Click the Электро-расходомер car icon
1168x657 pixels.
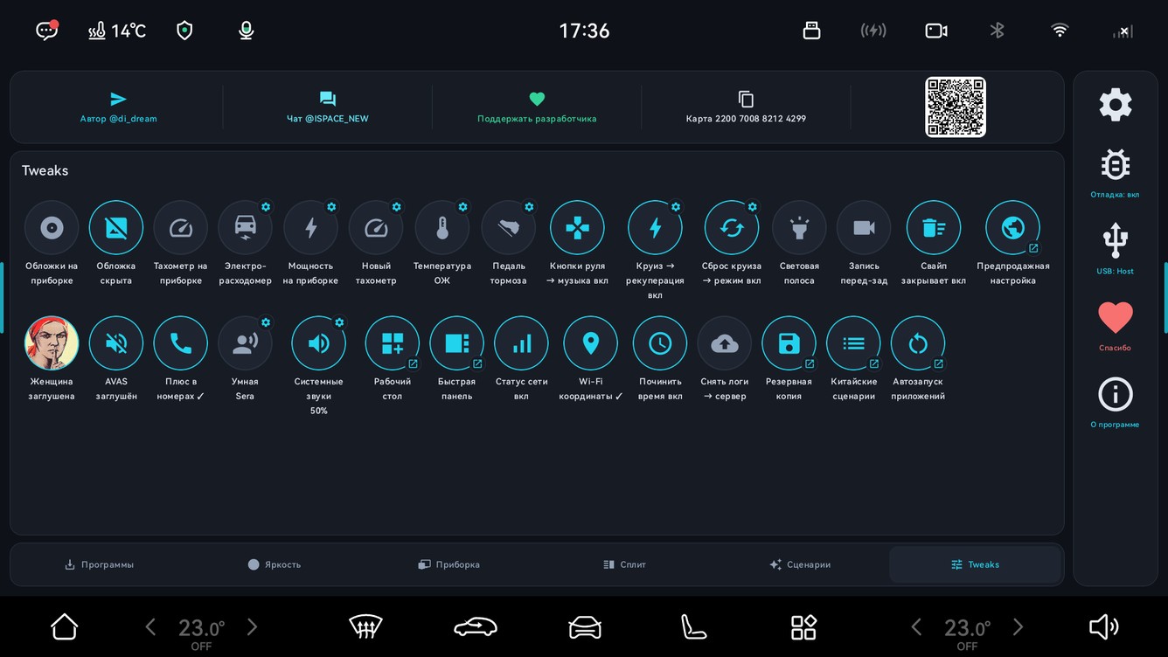coord(246,228)
